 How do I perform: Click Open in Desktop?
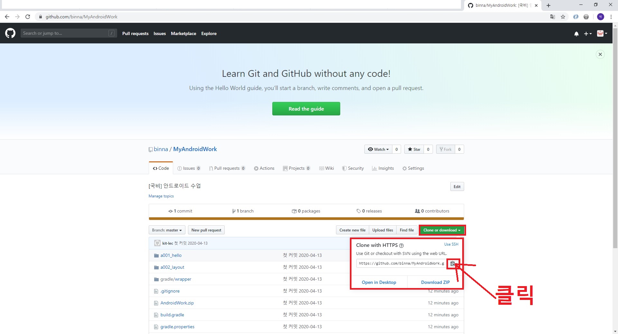tap(379, 282)
